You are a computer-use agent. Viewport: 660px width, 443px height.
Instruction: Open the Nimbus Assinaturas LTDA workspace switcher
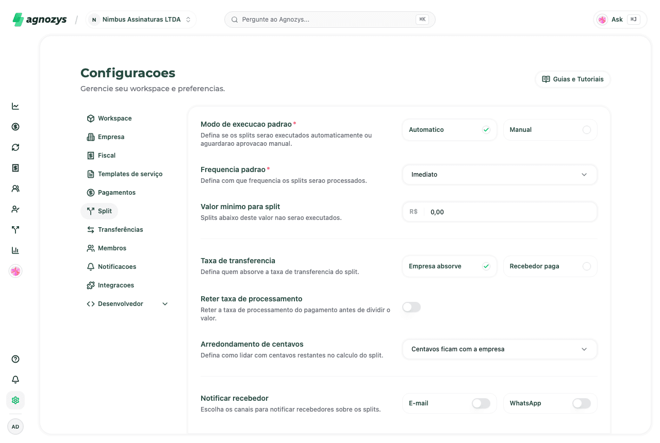pos(141,20)
